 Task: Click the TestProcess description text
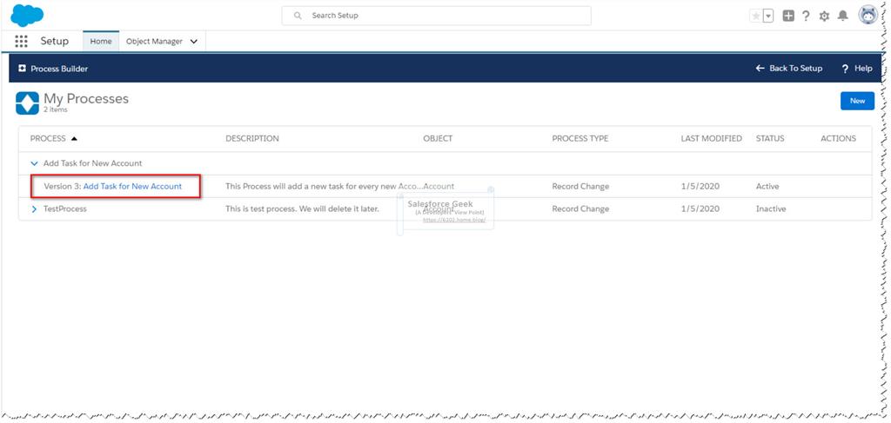click(302, 208)
